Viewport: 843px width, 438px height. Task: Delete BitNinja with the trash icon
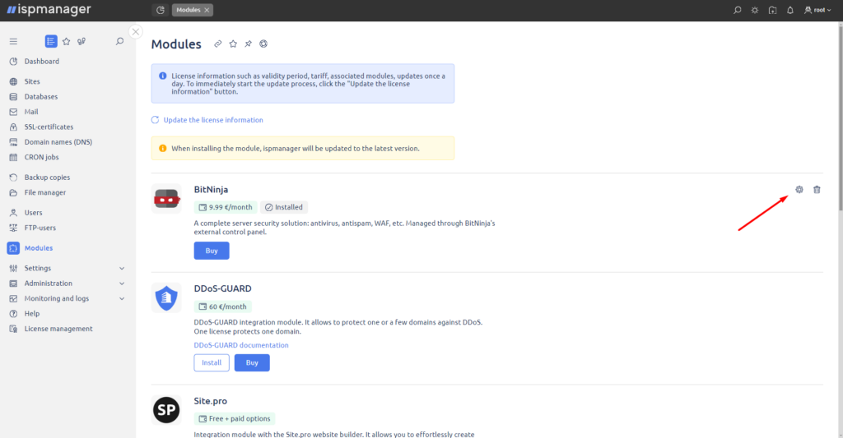pyautogui.click(x=817, y=190)
